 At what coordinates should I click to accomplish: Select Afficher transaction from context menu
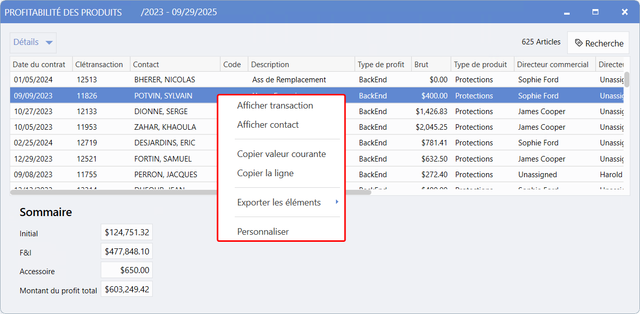[x=275, y=106]
